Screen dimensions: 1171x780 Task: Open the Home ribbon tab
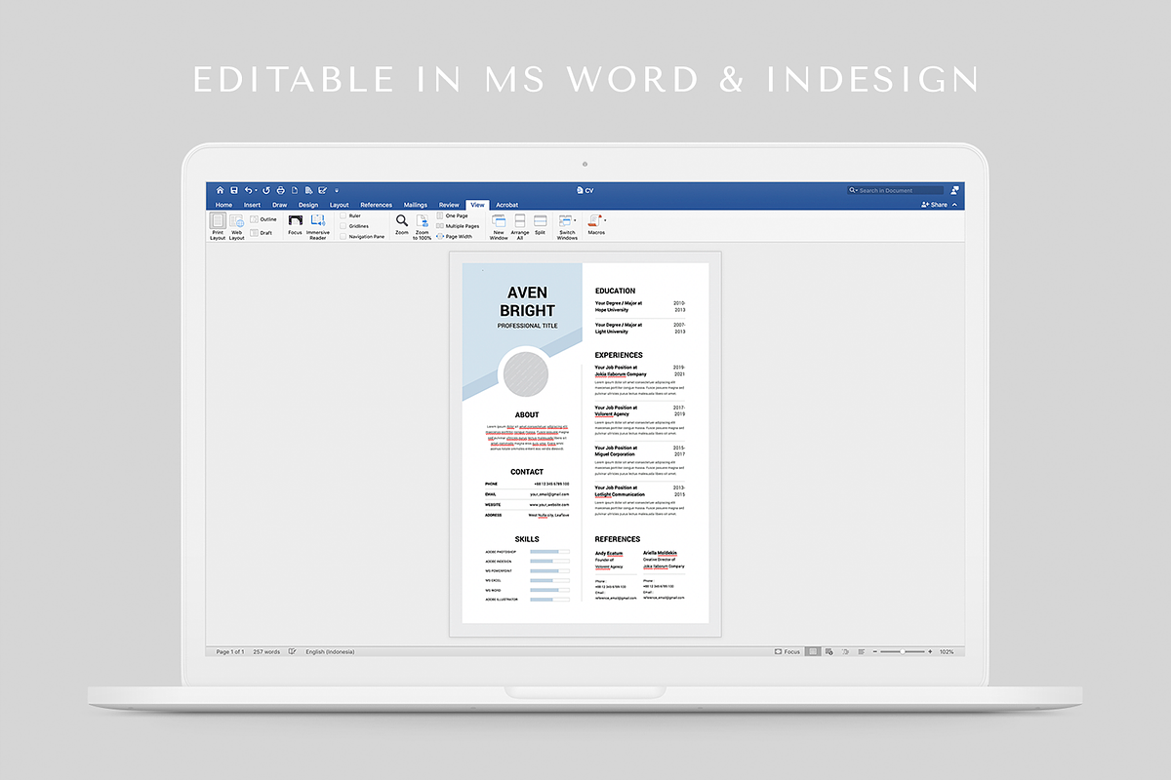coord(223,205)
